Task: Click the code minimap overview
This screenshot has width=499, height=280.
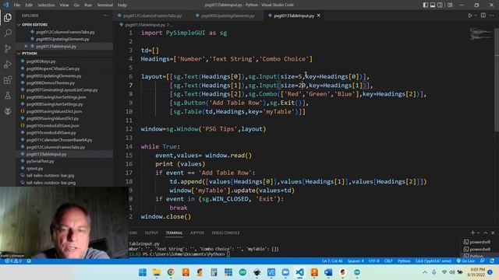Action: pyautogui.click(x=480, y=34)
